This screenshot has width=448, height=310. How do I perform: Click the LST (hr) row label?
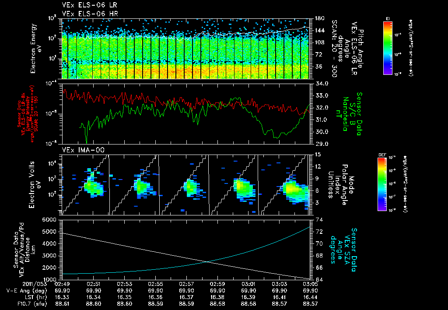pos(36,296)
